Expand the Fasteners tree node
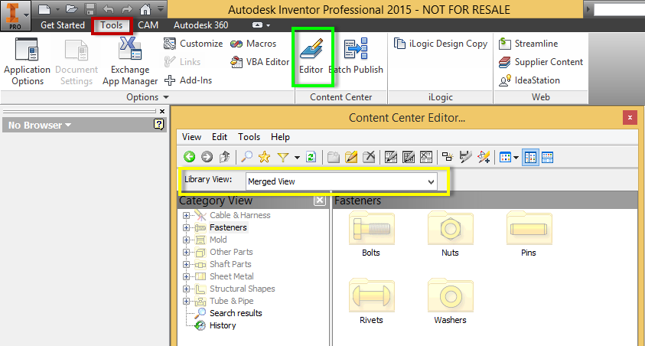Viewport: 645px width, 346px height. click(x=186, y=227)
